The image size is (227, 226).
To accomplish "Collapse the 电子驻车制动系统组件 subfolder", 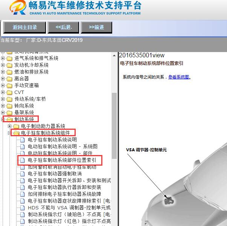I will pyautogui.click(x=9, y=133).
